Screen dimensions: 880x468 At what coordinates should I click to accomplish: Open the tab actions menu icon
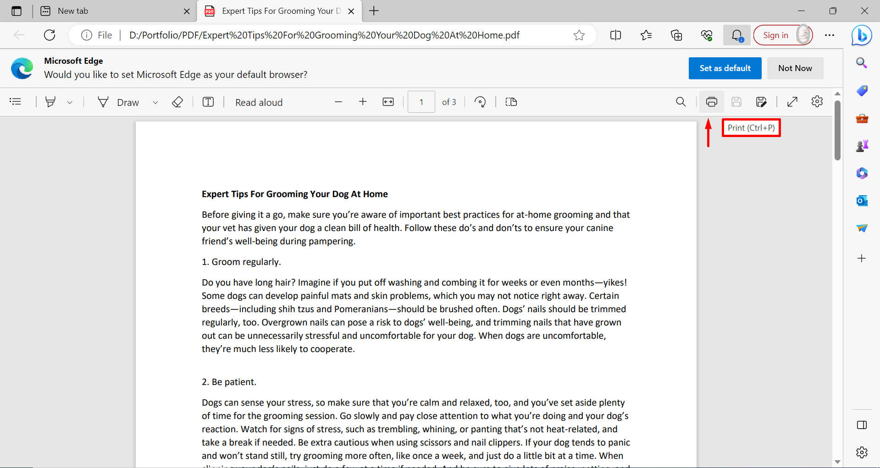point(17,11)
